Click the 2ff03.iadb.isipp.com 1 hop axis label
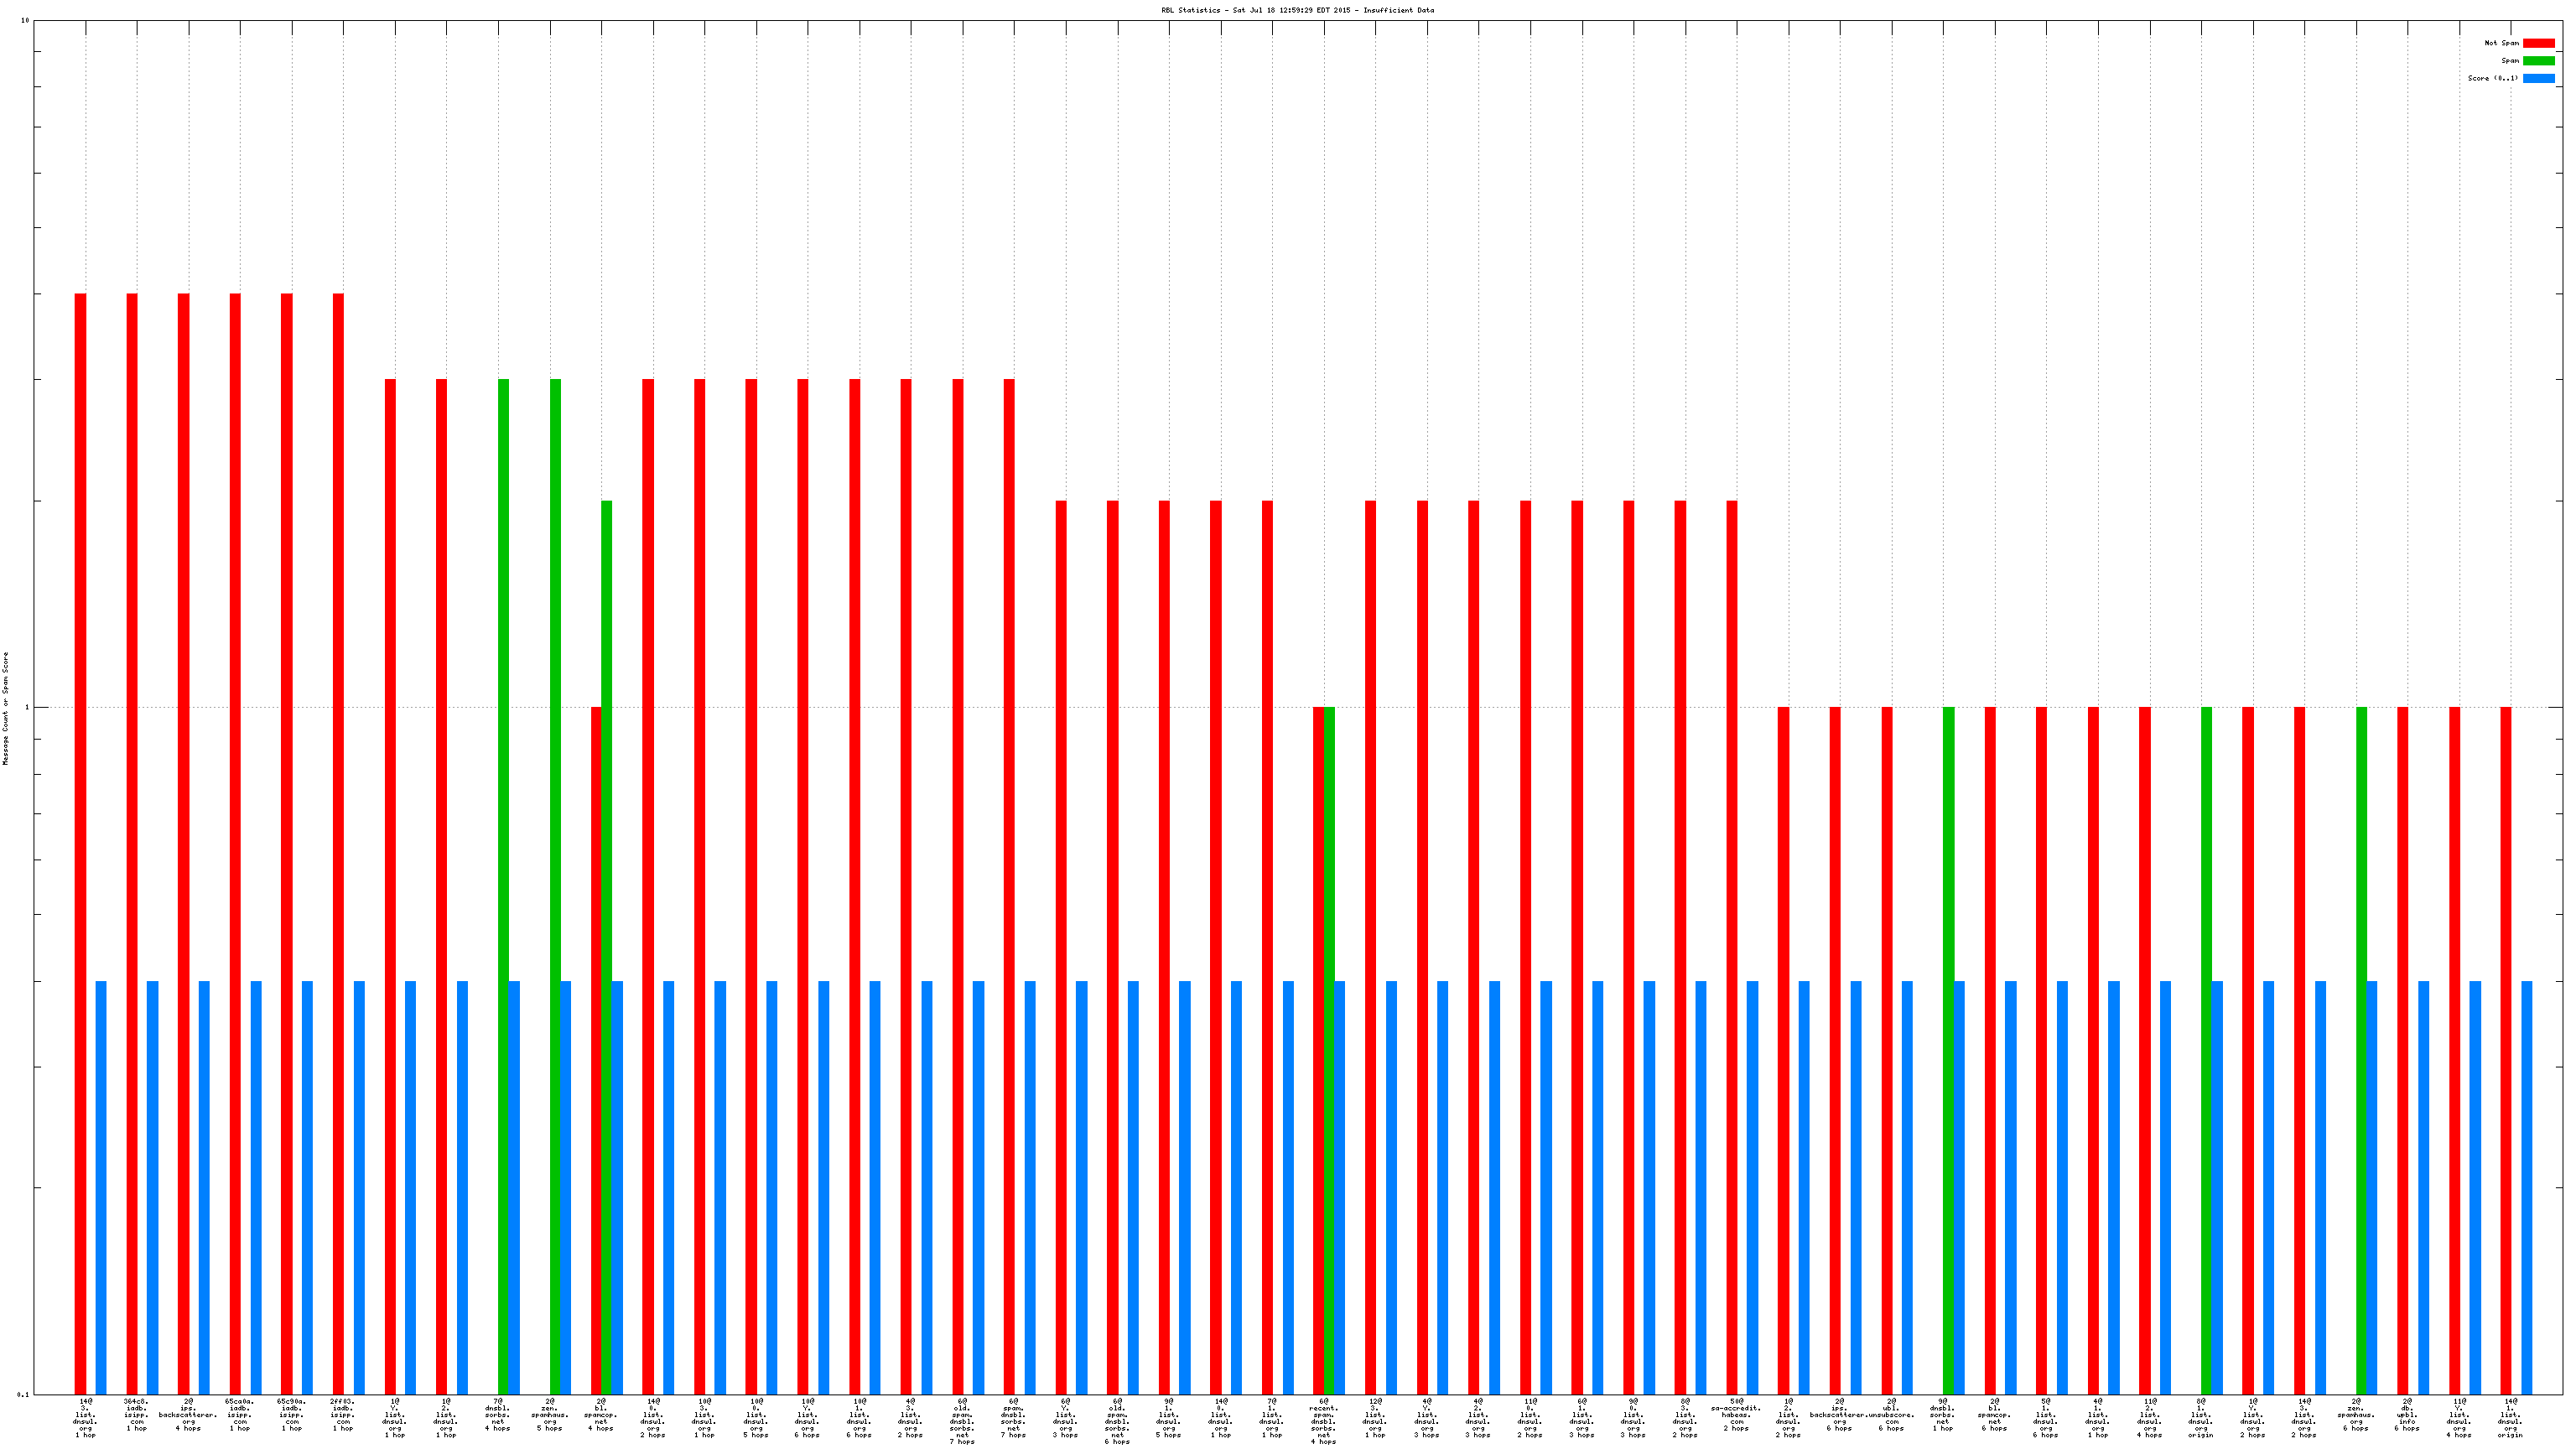 [342, 1414]
